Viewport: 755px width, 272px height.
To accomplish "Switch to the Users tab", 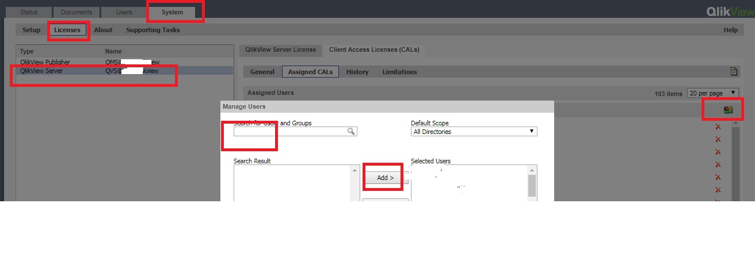I will tap(123, 12).
